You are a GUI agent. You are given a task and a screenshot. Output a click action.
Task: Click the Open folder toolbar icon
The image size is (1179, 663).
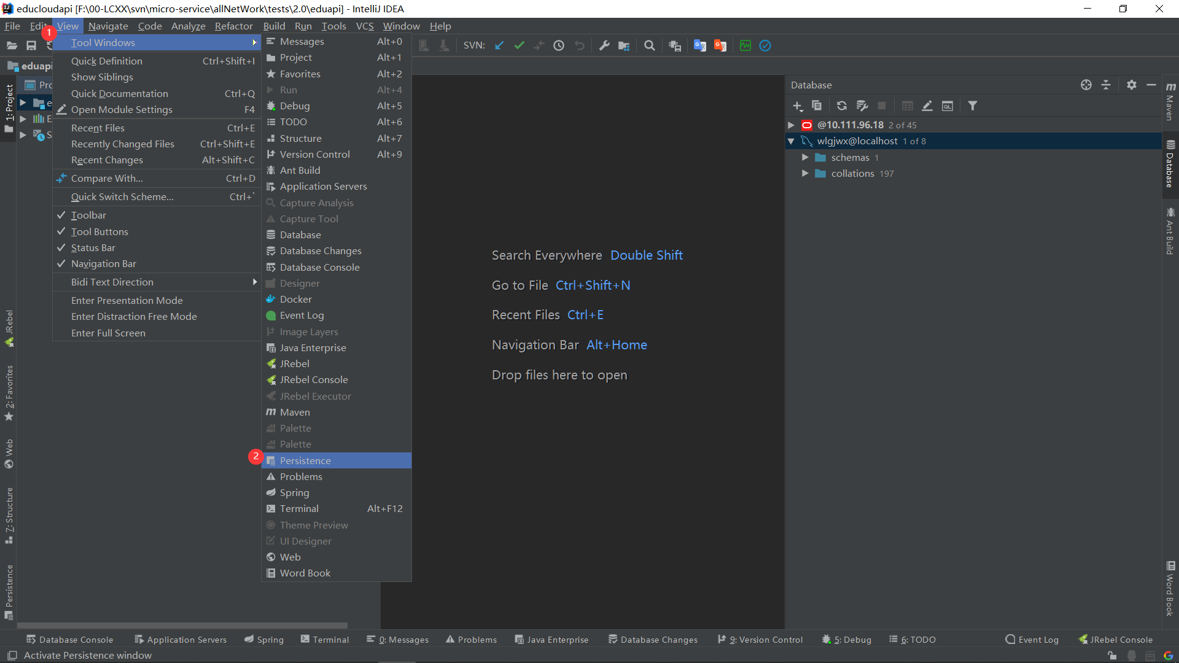click(12, 45)
